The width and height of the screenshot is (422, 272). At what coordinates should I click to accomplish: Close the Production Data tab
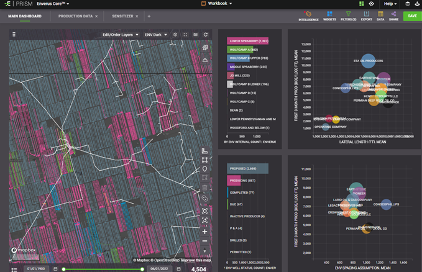click(x=96, y=16)
